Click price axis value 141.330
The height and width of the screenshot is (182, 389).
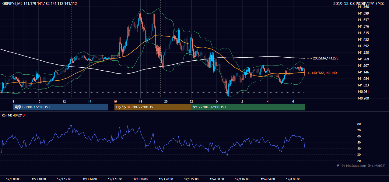(x=363, y=52)
